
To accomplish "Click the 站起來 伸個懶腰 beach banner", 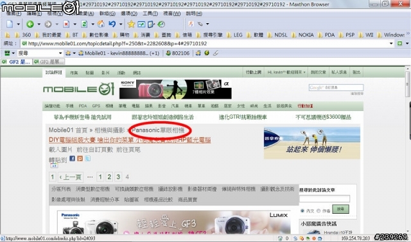I will pyautogui.click(x=312, y=143).
